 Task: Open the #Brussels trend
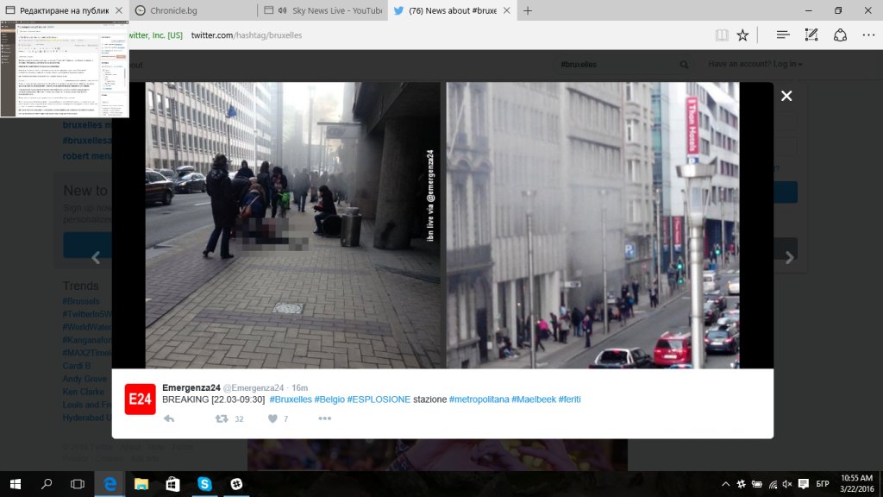tap(81, 301)
